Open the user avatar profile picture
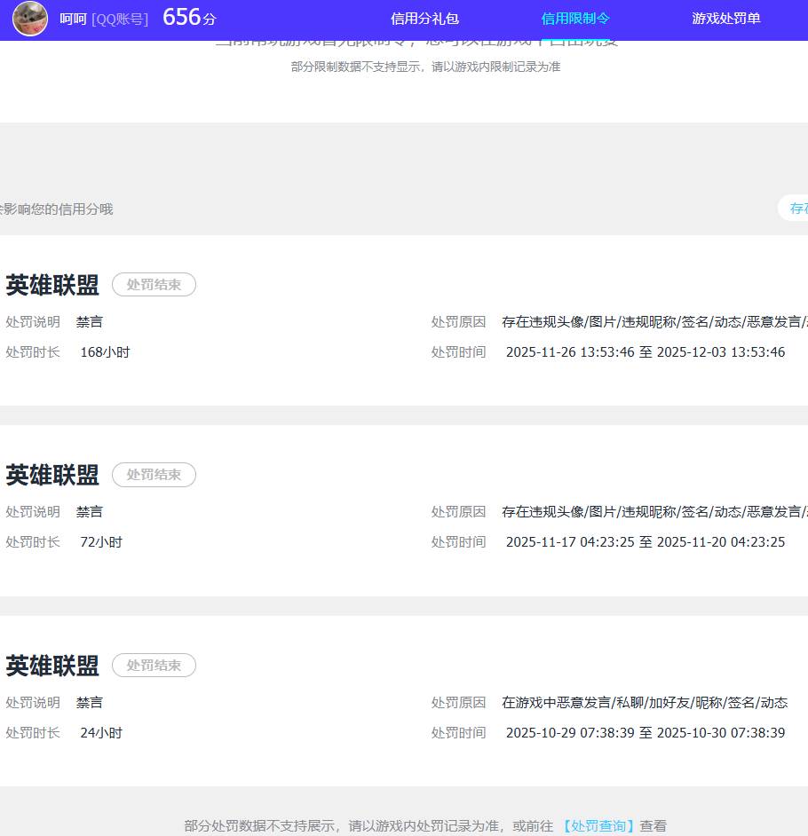Image resolution: width=808 pixels, height=836 pixels. [x=30, y=19]
